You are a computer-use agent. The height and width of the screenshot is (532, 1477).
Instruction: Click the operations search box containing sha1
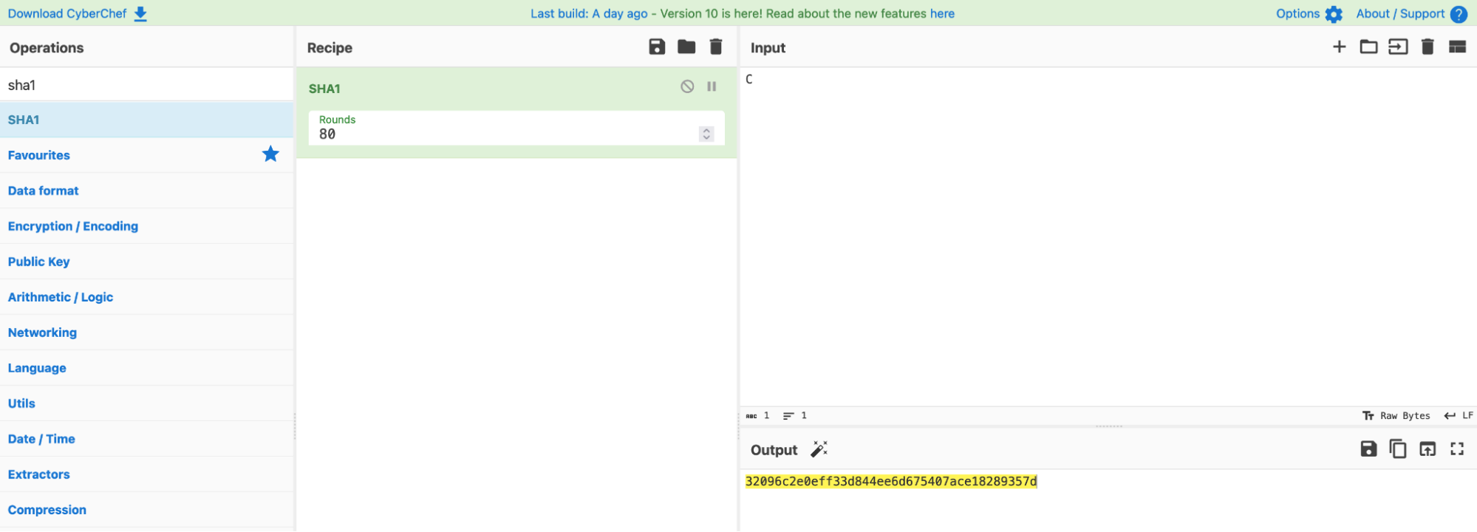point(146,85)
